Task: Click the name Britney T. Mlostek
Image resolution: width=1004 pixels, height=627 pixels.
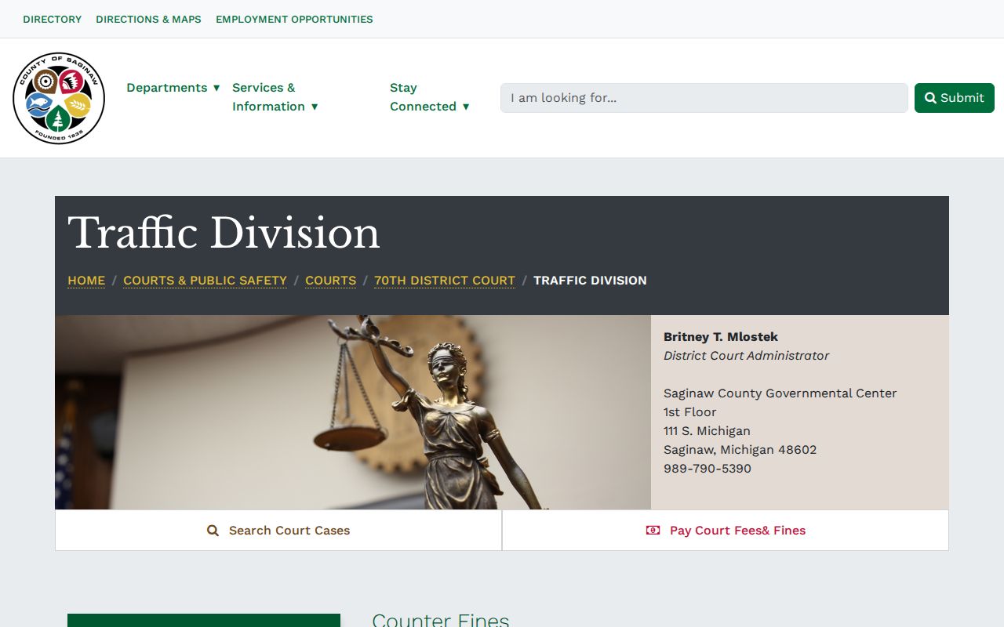Action: [x=721, y=337]
